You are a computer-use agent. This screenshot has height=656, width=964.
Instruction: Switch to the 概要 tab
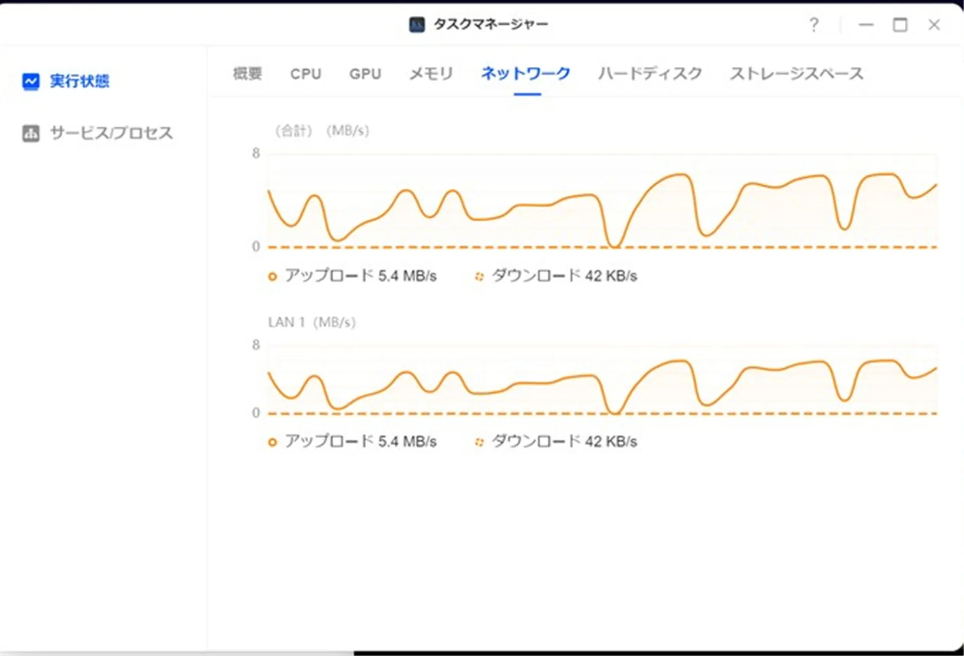tap(248, 74)
